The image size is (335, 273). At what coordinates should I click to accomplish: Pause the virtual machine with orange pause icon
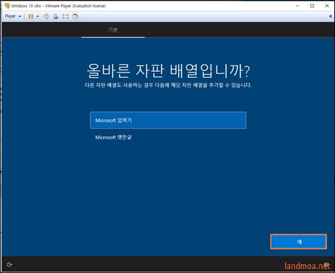[31, 16]
